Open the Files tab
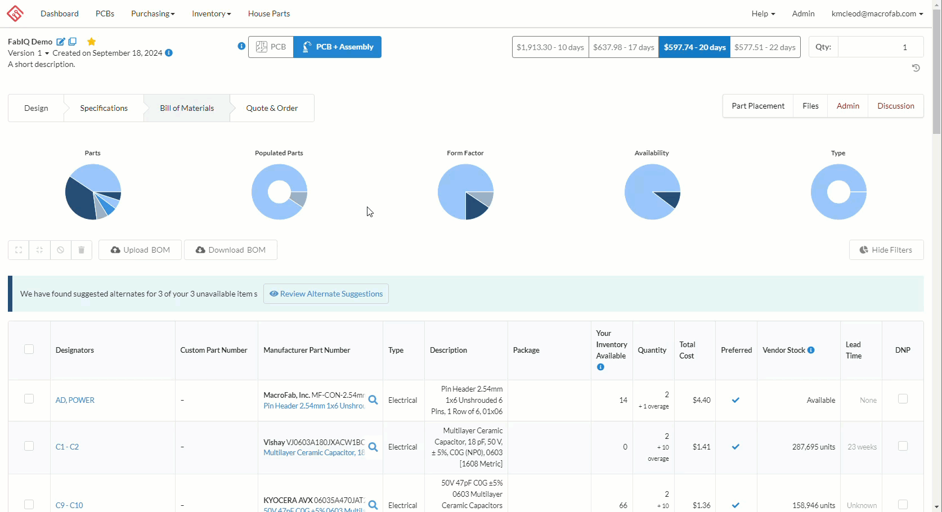The image size is (942, 512). [810, 106]
